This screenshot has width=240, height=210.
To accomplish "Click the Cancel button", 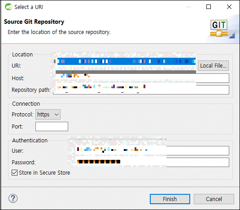I will click(214, 199).
